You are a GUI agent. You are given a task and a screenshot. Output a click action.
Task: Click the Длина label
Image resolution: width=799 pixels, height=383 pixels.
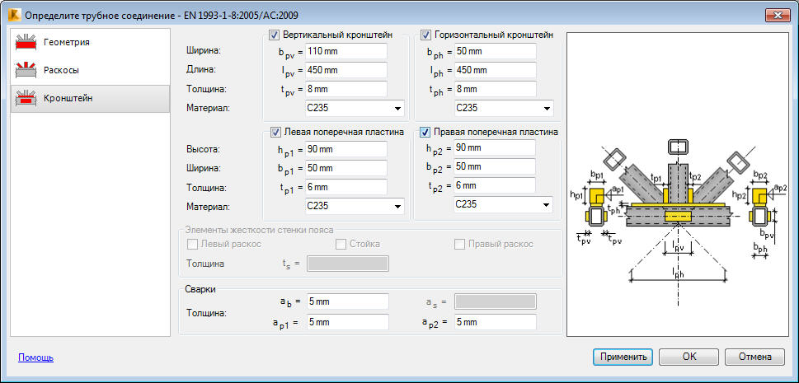(x=200, y=70)
